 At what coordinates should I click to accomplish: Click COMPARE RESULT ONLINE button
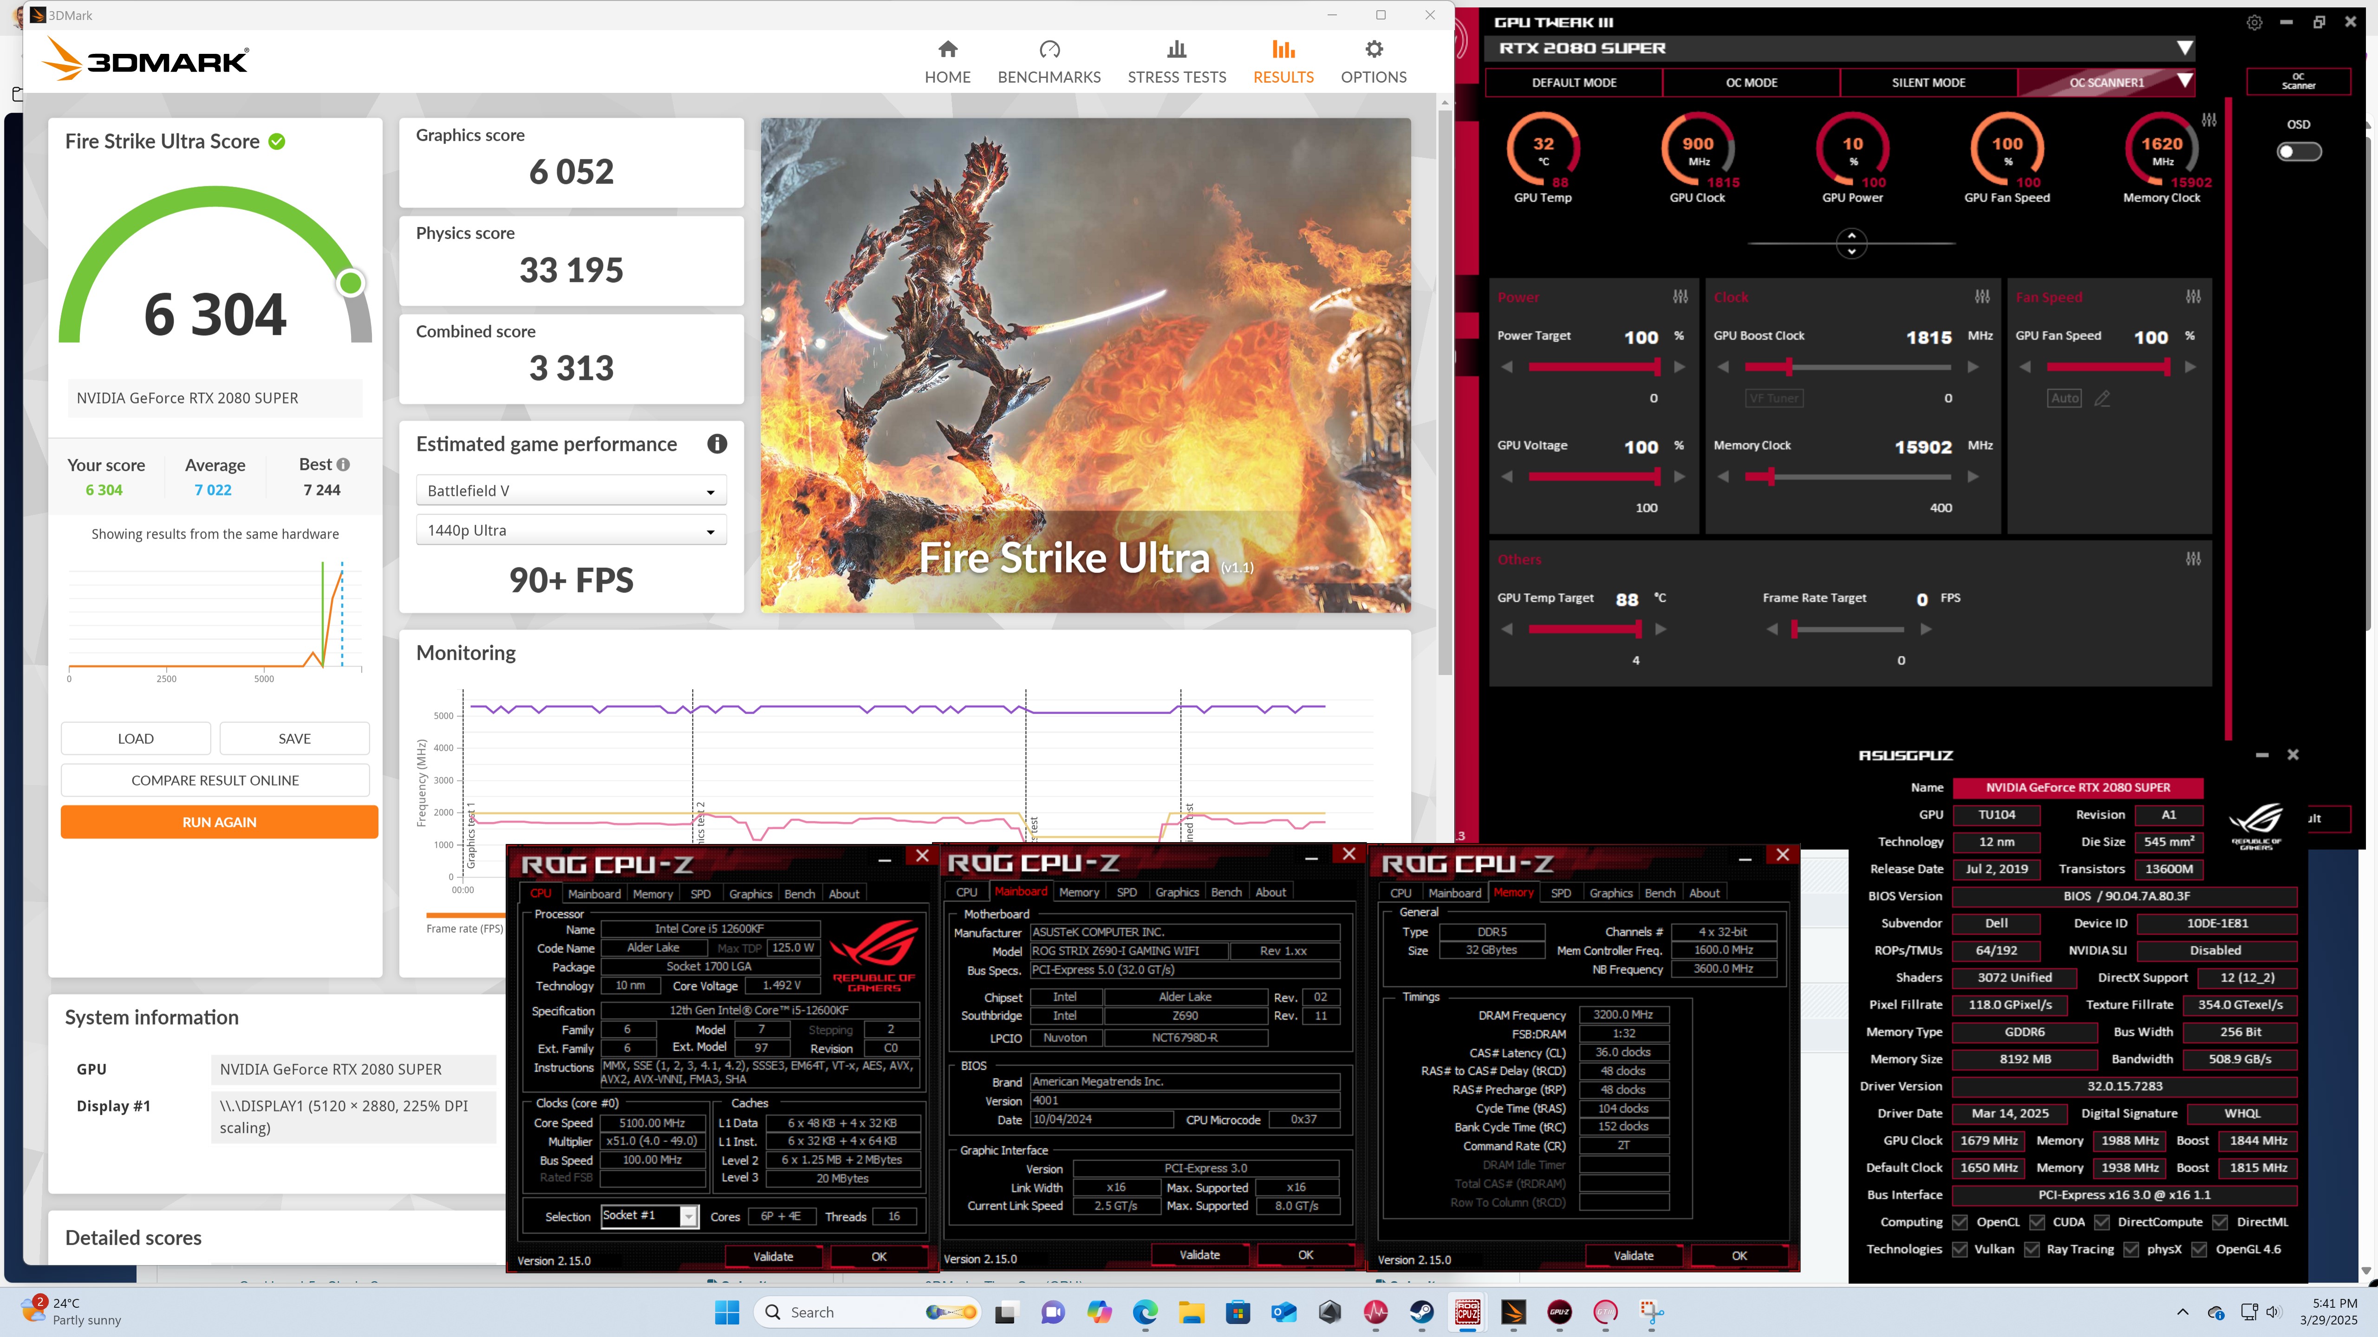point(215,780)
